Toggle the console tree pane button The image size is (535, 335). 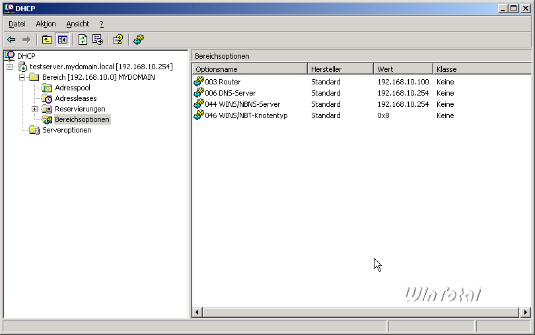click(63, 40)
